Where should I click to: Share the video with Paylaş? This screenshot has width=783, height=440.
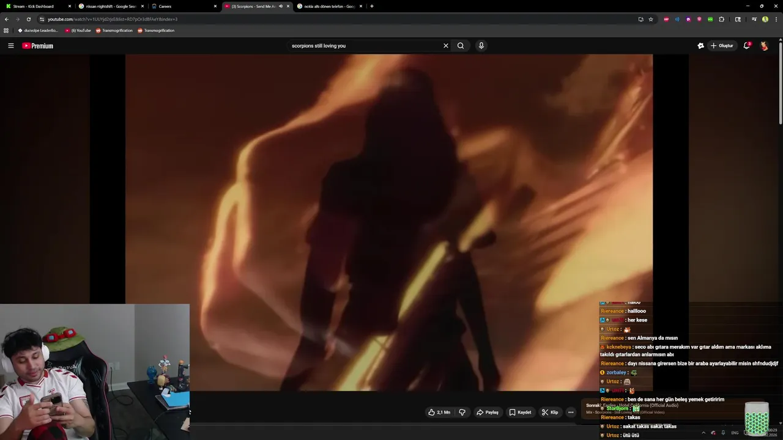pyautogui.click(x=488, y=413)
